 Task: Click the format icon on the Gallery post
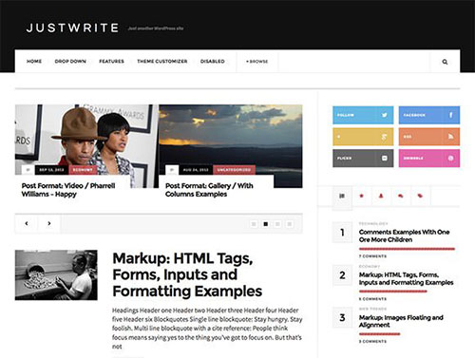[x=172, y=170]
